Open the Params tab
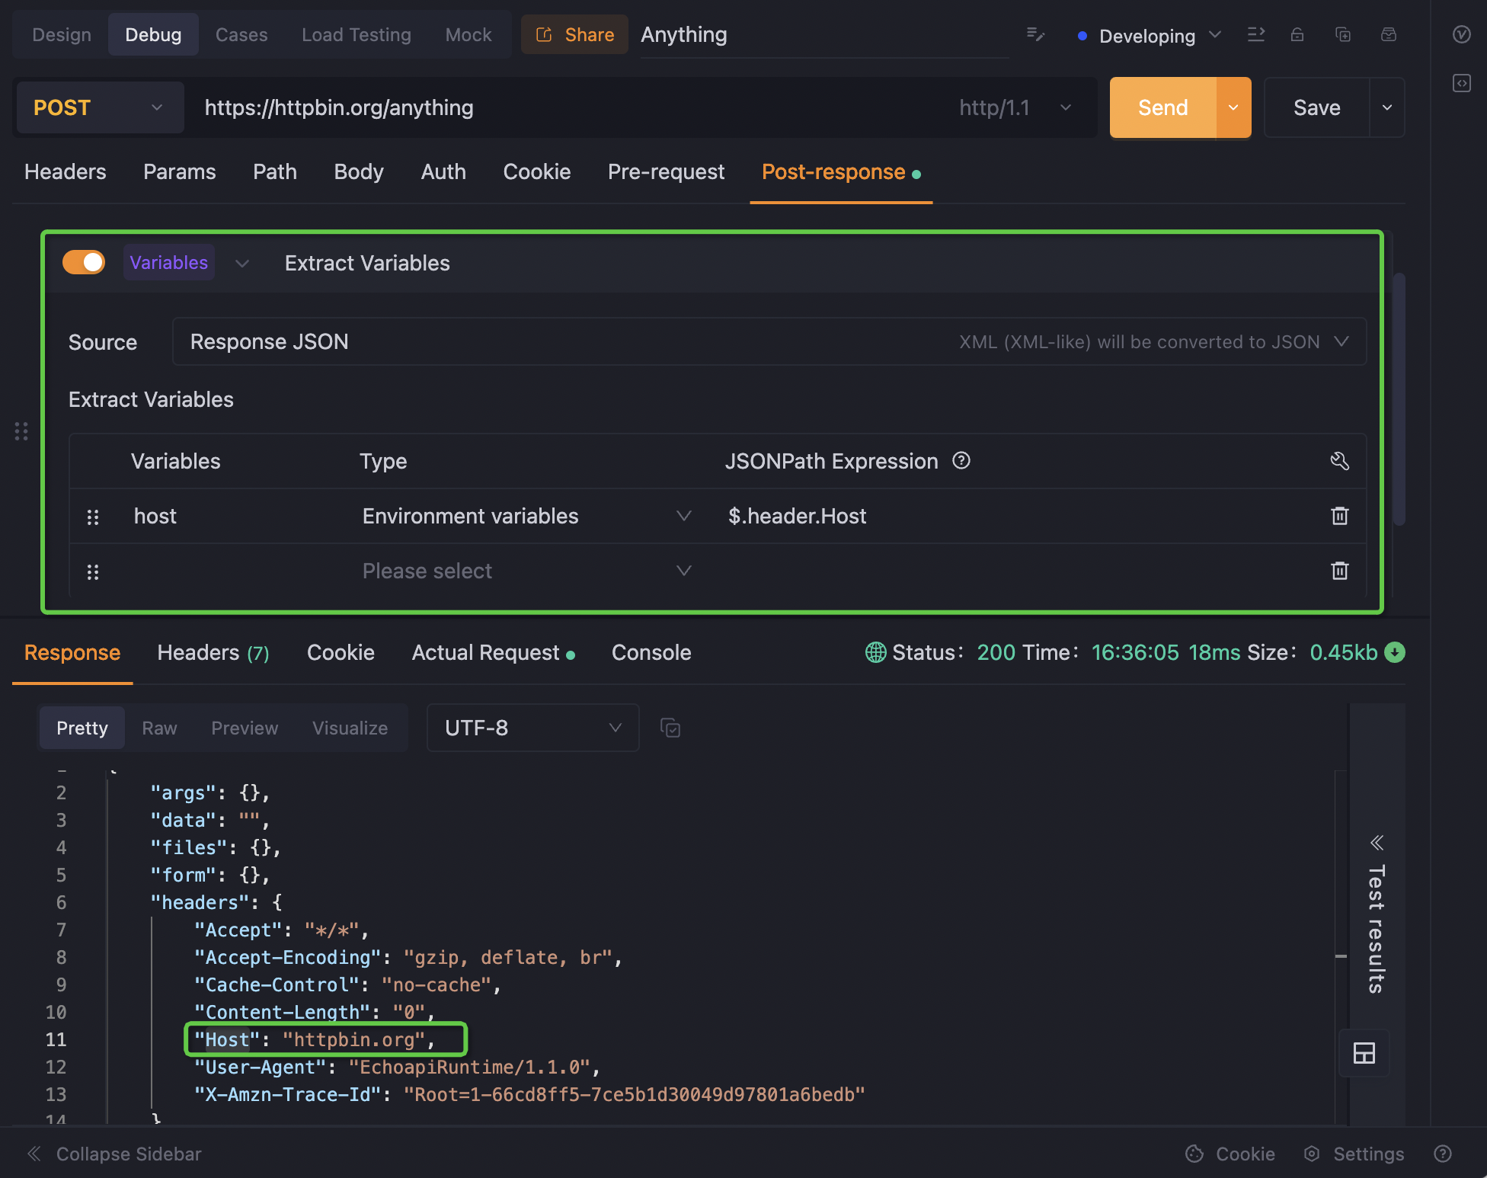1487x1178 pixels. point(180,172)
